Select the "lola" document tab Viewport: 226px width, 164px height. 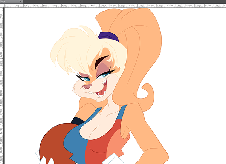point(11,2)
